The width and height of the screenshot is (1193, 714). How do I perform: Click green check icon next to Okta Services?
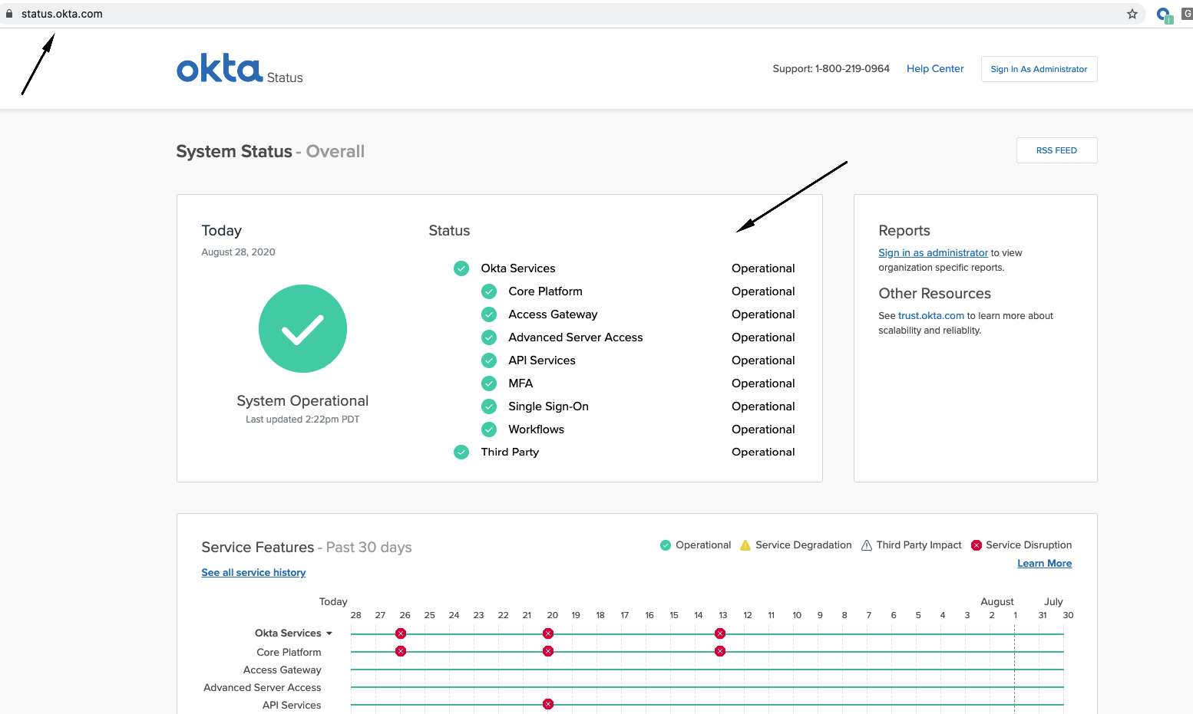[x=461, y=268]
